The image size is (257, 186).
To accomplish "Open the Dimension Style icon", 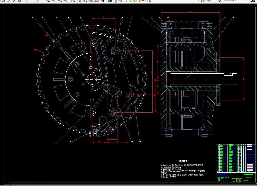I will (x=253, y=1).
